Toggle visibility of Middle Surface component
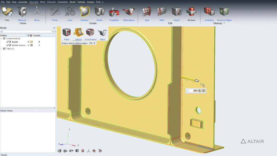 (7, 45)
